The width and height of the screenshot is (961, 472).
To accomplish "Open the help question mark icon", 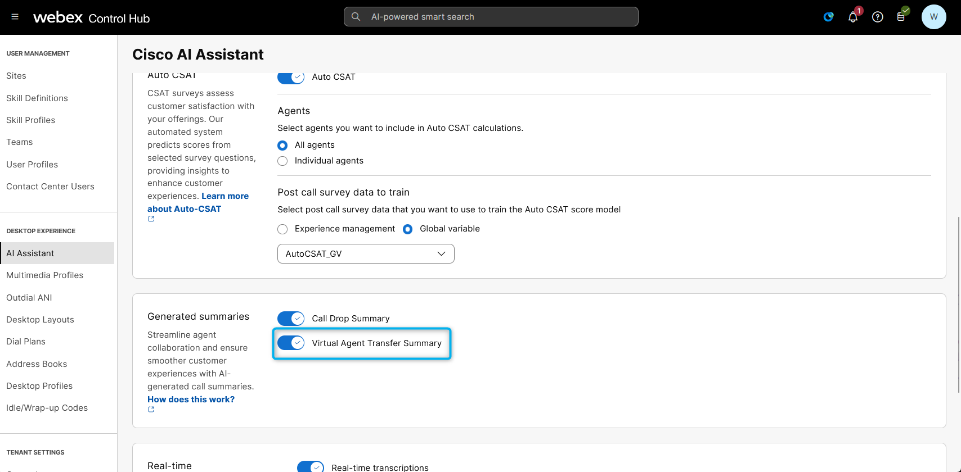I will click(x=877, y=17).
